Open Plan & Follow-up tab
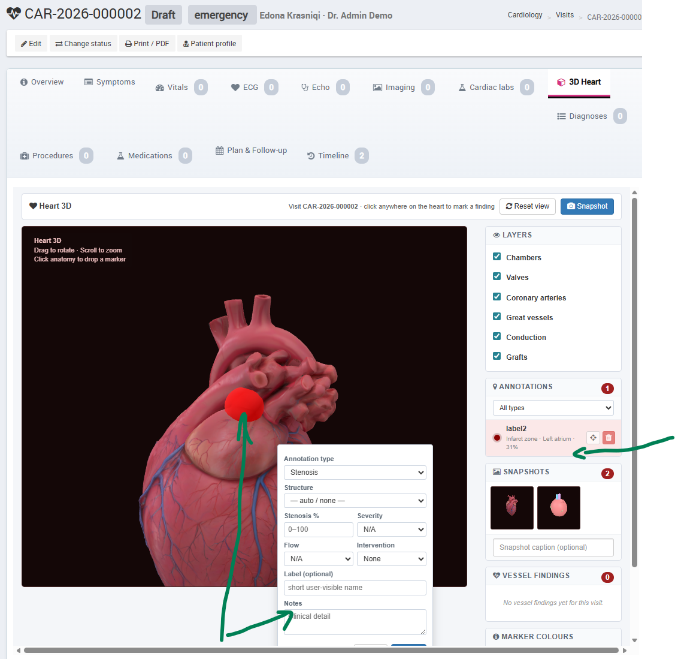The image size is (675, 659). (251, 151)
